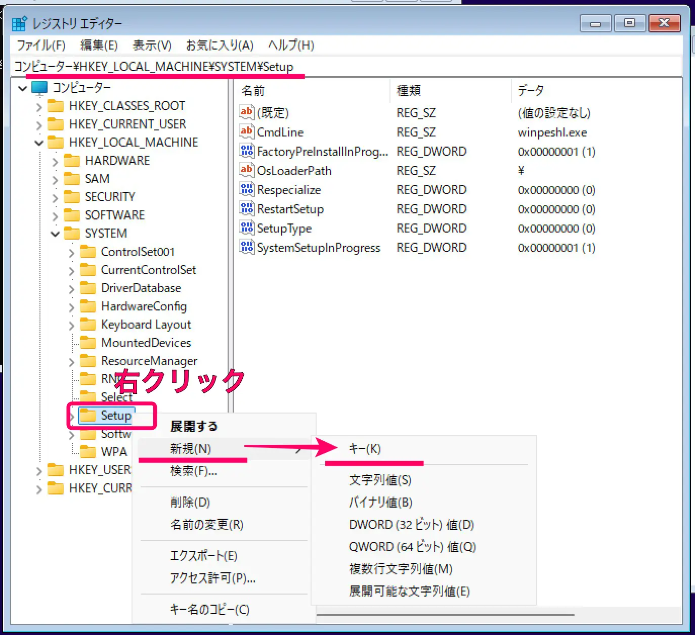Click the Respecialize DWORD icon
The height and width of the screenshot is (635, 695).
(x=246, y=190)
